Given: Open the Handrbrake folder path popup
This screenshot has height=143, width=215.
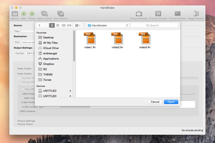Looking at the screenshot, I should point(108,25).
